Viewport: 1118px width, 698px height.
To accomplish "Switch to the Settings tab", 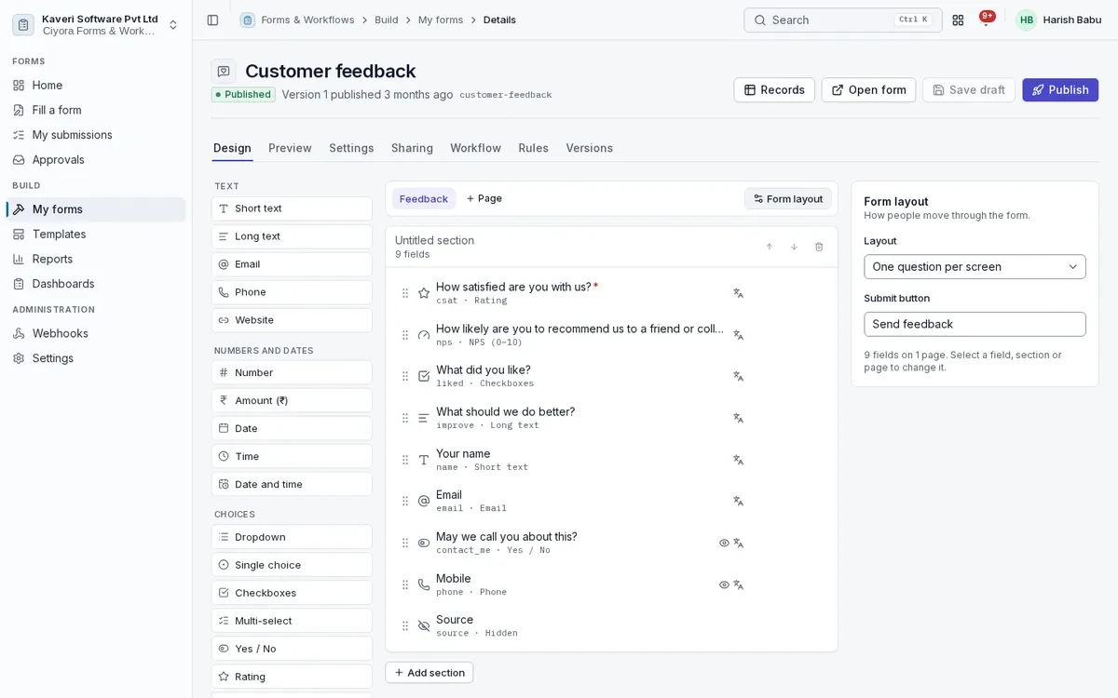I will tap(351, 148).
